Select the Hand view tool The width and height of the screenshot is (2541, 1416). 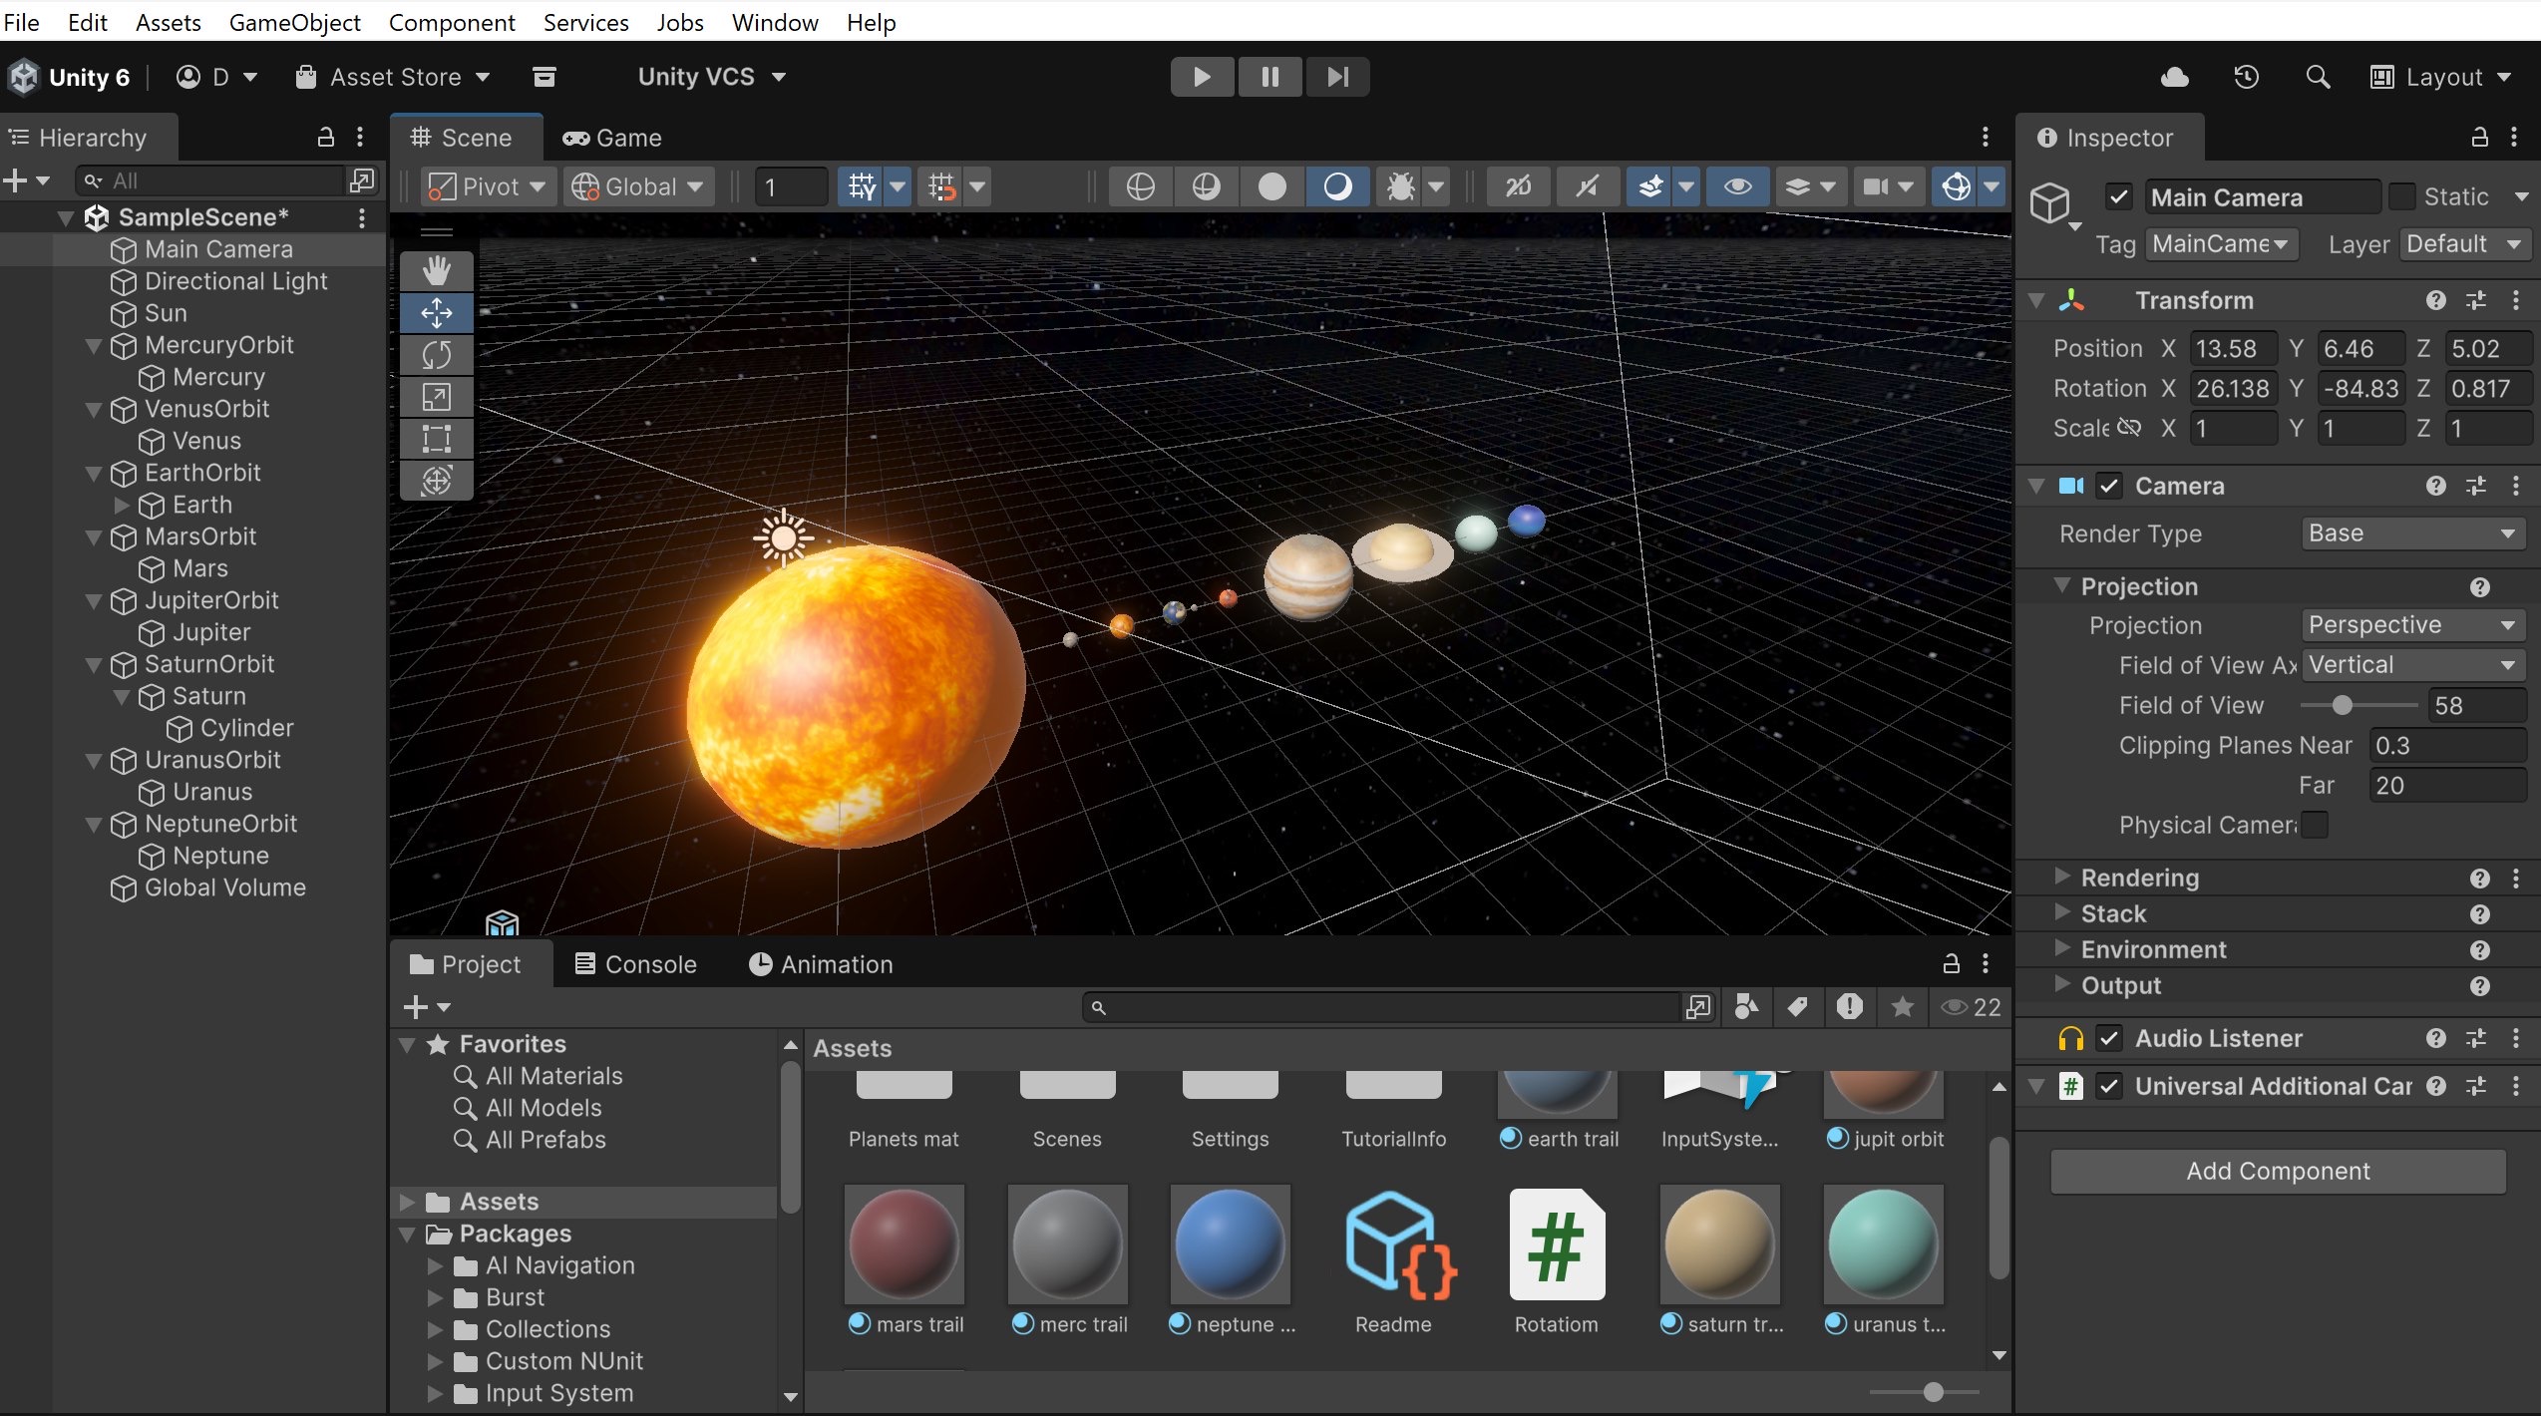[436, 270]
